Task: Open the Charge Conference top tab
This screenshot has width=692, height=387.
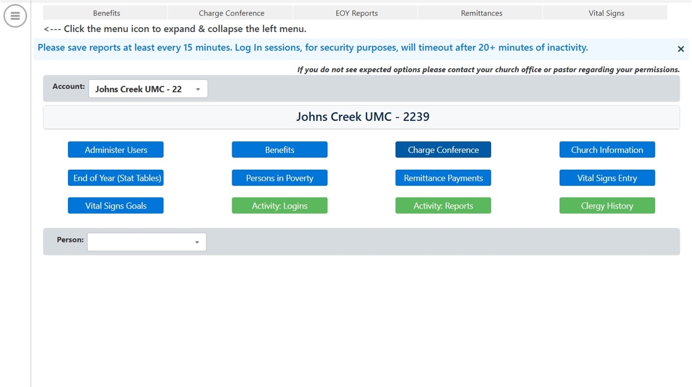Action: click(x=231, y=13)
